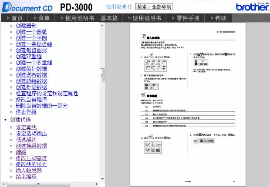Open the 创建一个半圆 link
This screenshot has width=270, height=187.
(x=31, y=38)
